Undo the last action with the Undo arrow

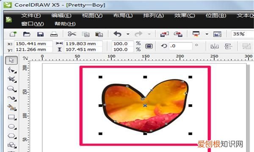point(118,34)
